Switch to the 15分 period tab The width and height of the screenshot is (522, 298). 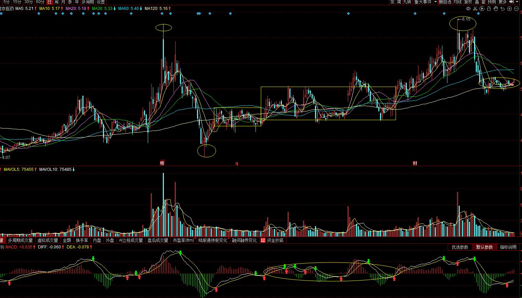pos(17,2)
